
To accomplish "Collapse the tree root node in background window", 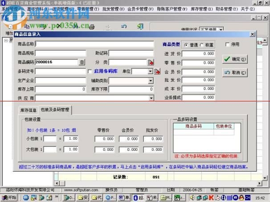I will (x=6, y=40).
